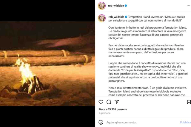The height and width of the screenshot is (127, 191).
Task: Open the three-dot more options menu
Action: (188, 6)
